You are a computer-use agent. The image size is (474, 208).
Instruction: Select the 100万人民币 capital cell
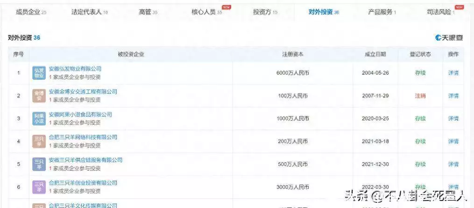pyautogui.click(x=293, y=96)
